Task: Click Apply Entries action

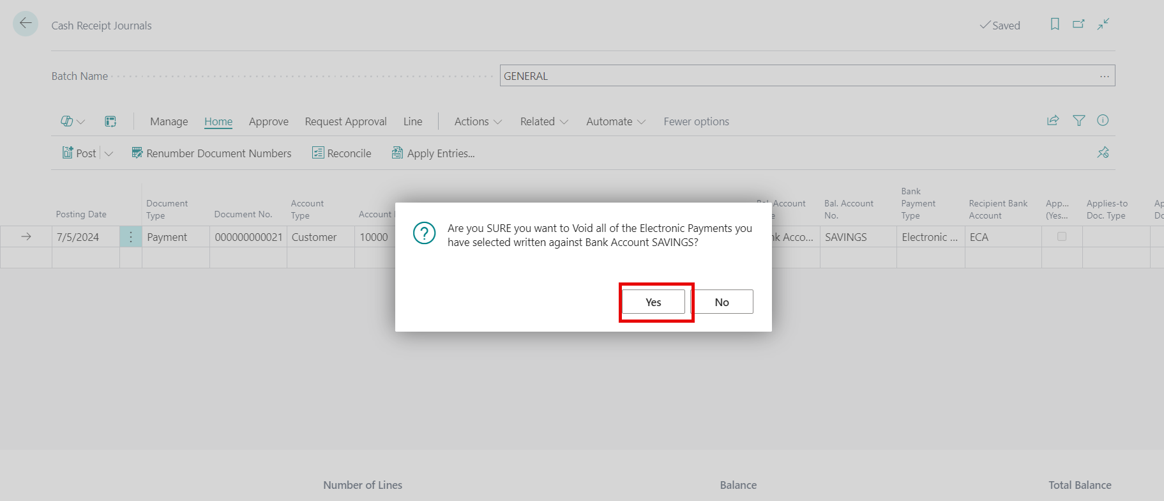Action: pos(433,153)
